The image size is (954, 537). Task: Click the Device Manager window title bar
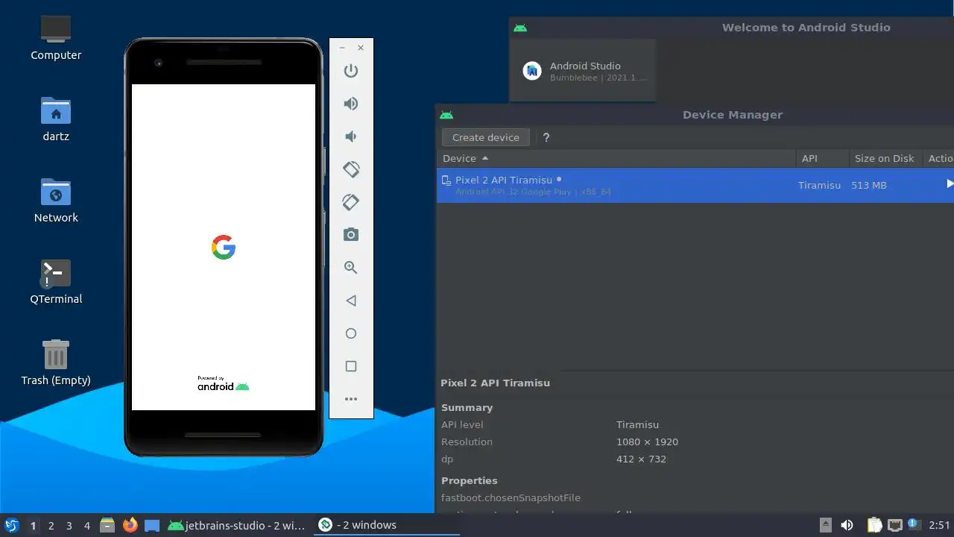[x=695, y=115]
